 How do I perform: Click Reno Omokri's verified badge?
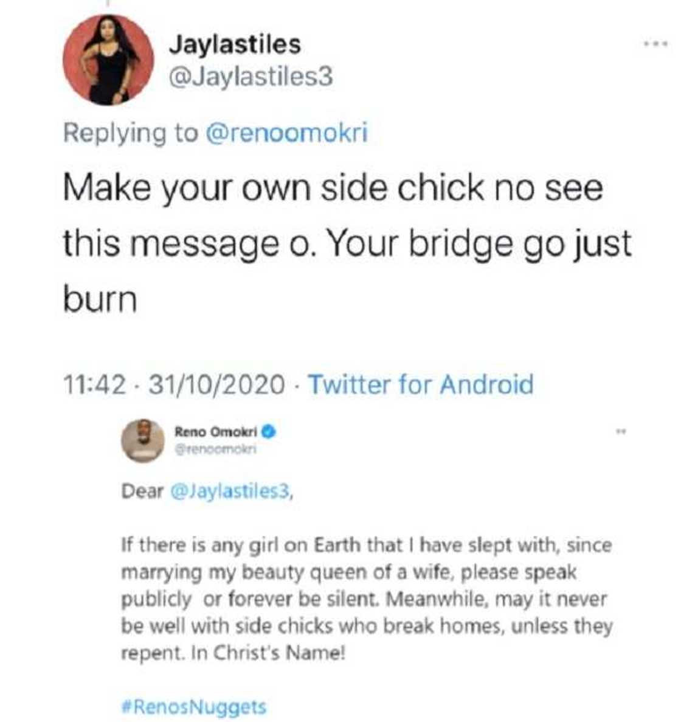[x=268, y=430]
